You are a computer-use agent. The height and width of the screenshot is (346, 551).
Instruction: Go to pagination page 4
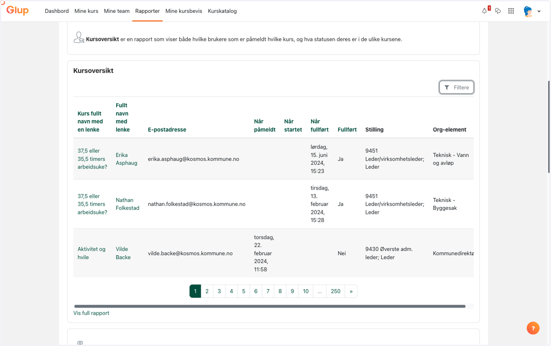click(231, 291)
